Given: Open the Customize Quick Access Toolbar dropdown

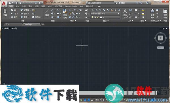Looking at the screenshot, I should point(42,3).
